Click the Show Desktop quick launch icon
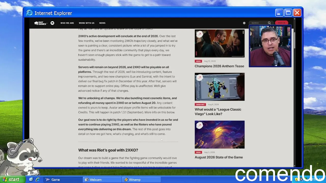The height and width of the screenshot is (183, 326). coord(31,179)
